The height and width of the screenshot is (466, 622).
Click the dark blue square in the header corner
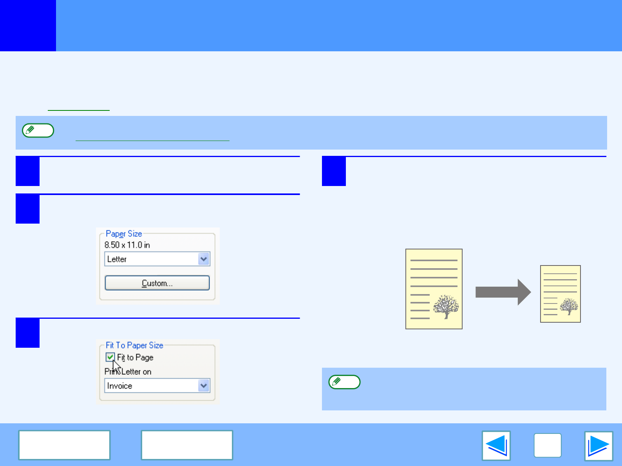click(28, 25)
